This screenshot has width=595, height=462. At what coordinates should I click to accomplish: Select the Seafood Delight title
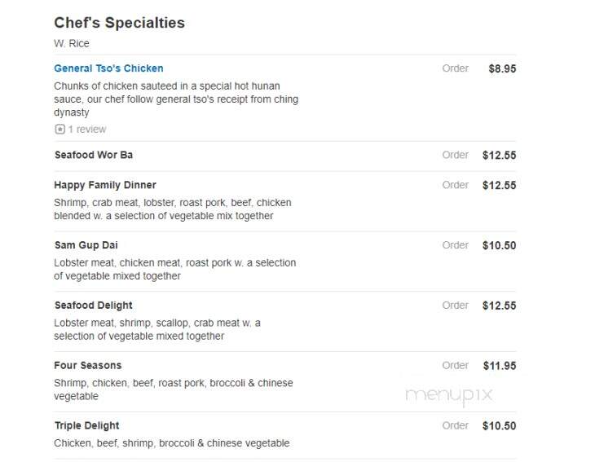94,306
